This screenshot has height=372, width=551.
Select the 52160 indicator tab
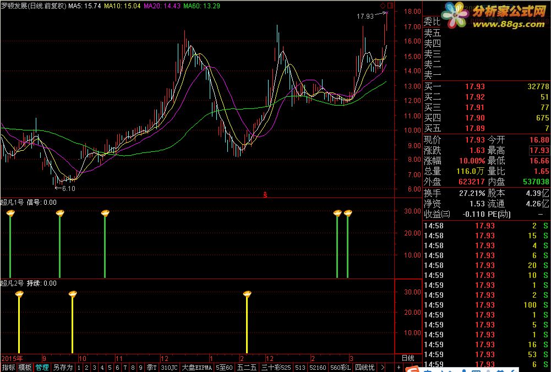tap(318, 368)
